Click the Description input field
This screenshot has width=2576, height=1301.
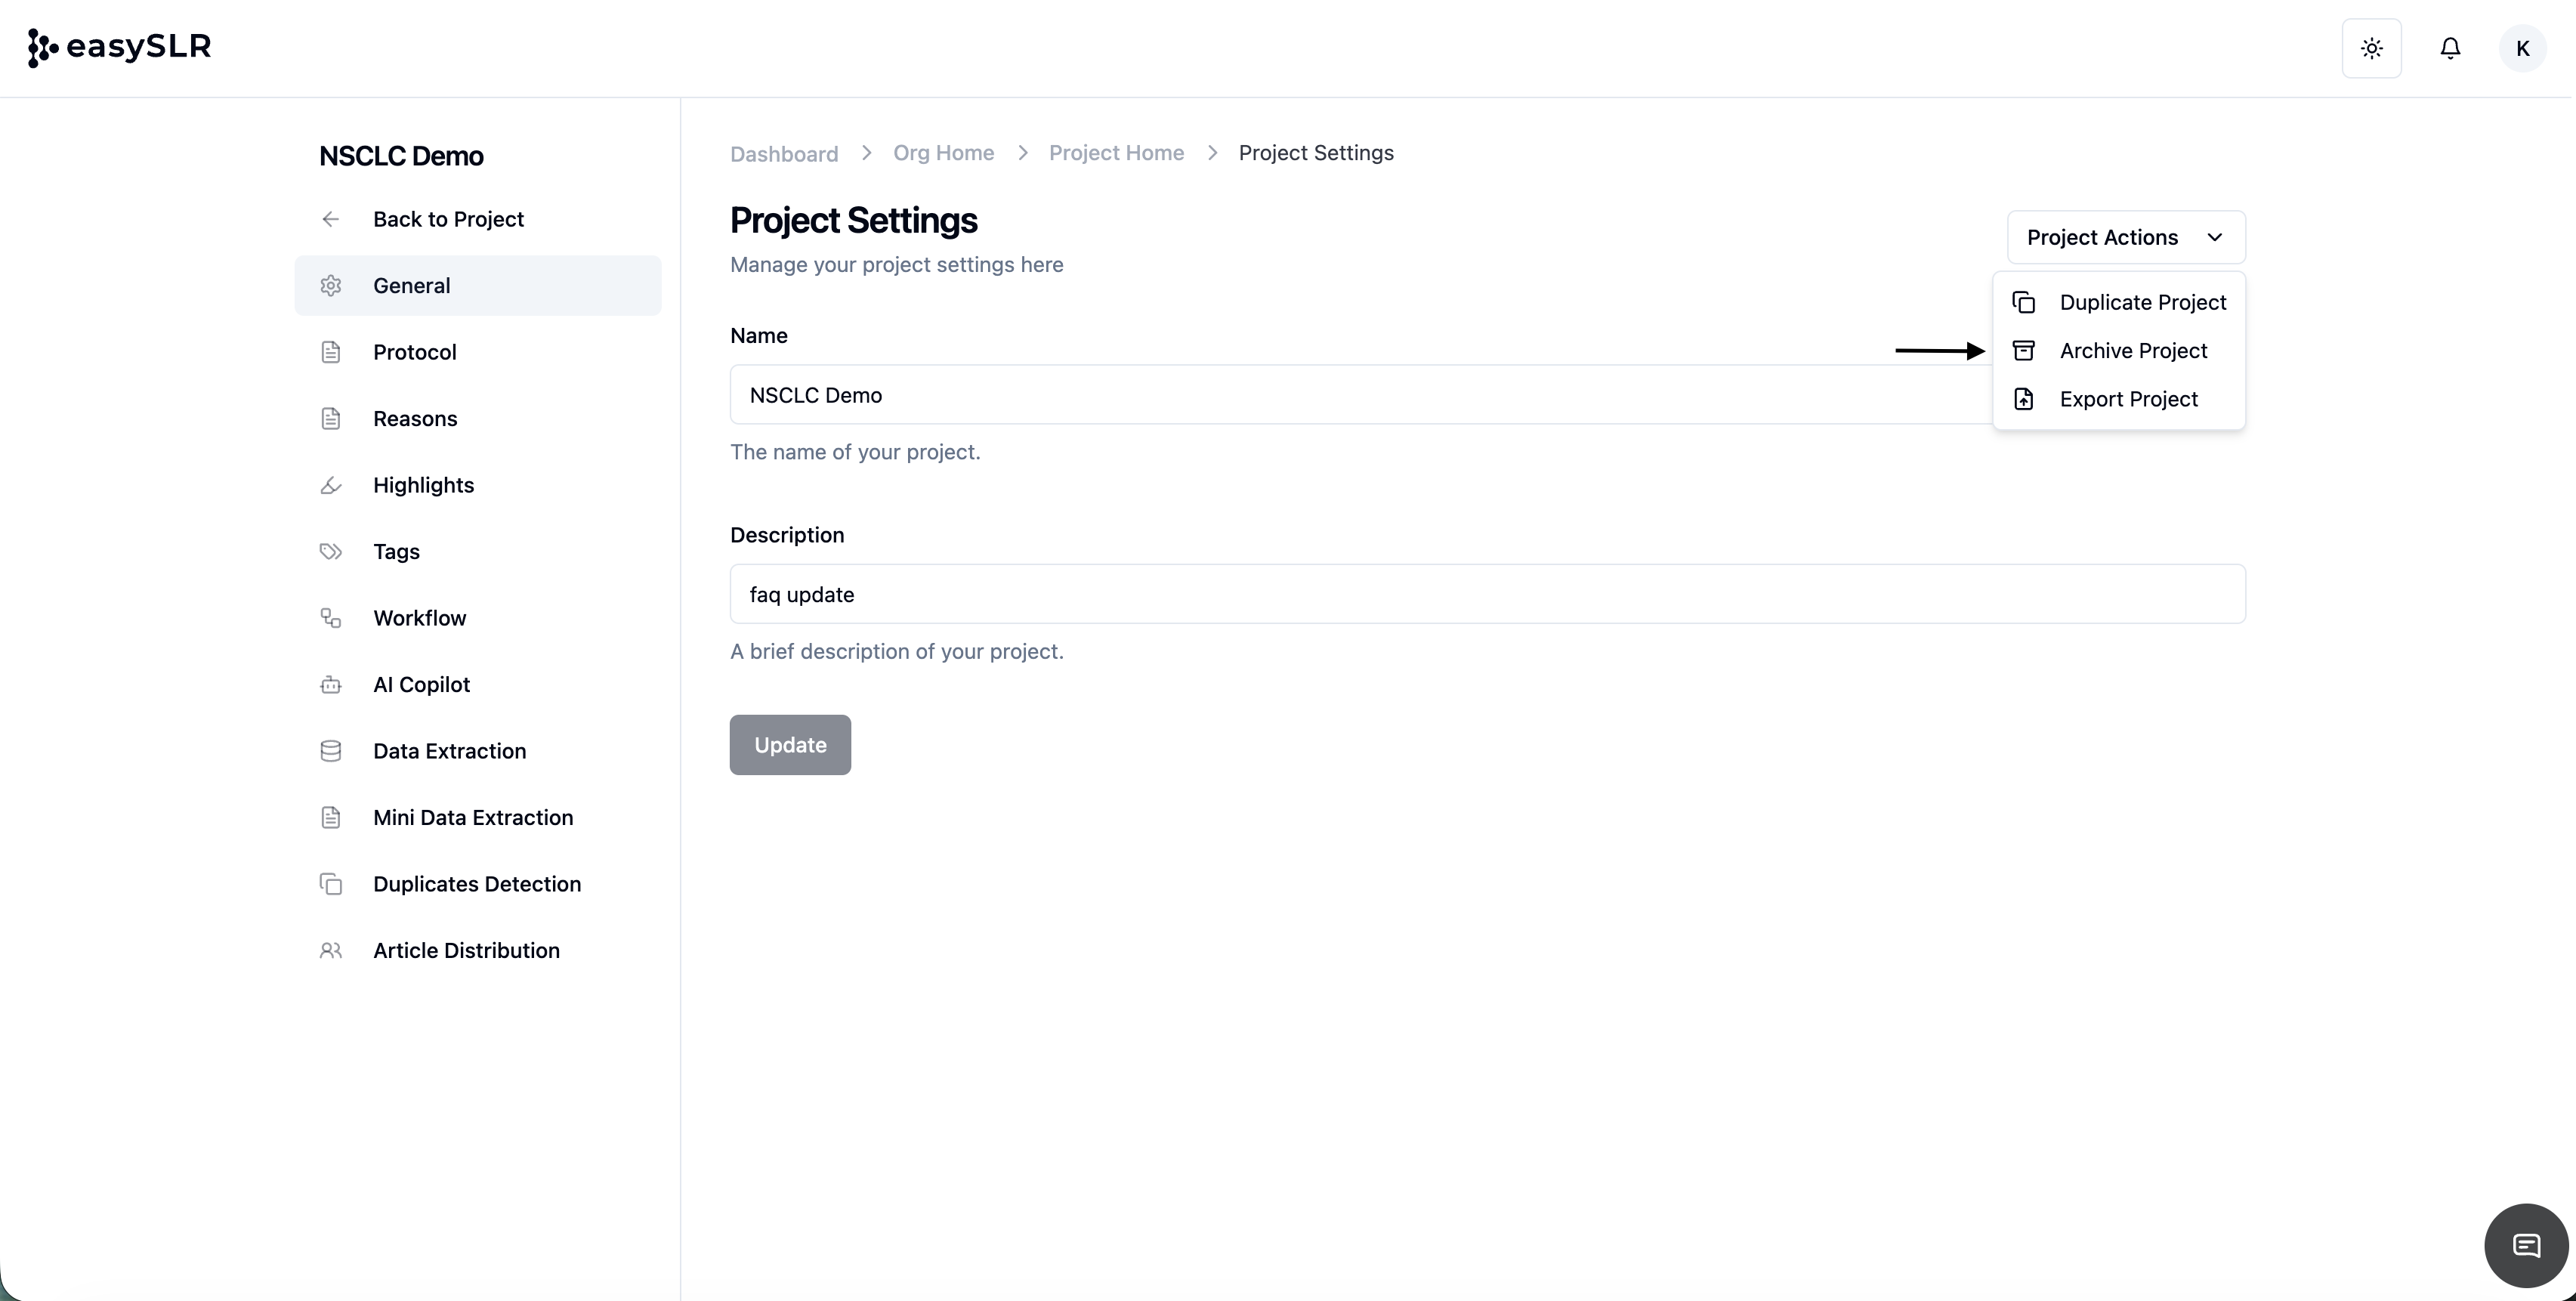point(1487,594)
